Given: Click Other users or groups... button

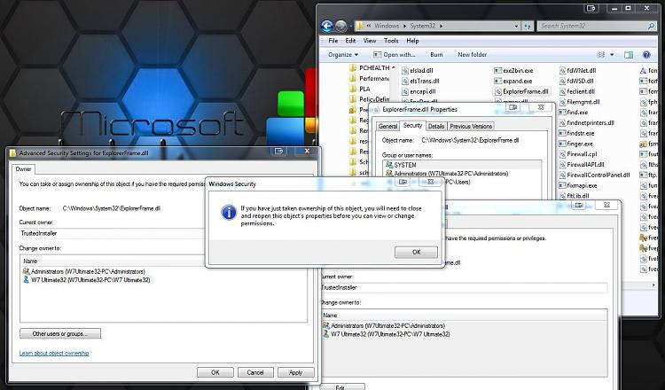Looking at the screenshot, I should click(x=60, y=333).
